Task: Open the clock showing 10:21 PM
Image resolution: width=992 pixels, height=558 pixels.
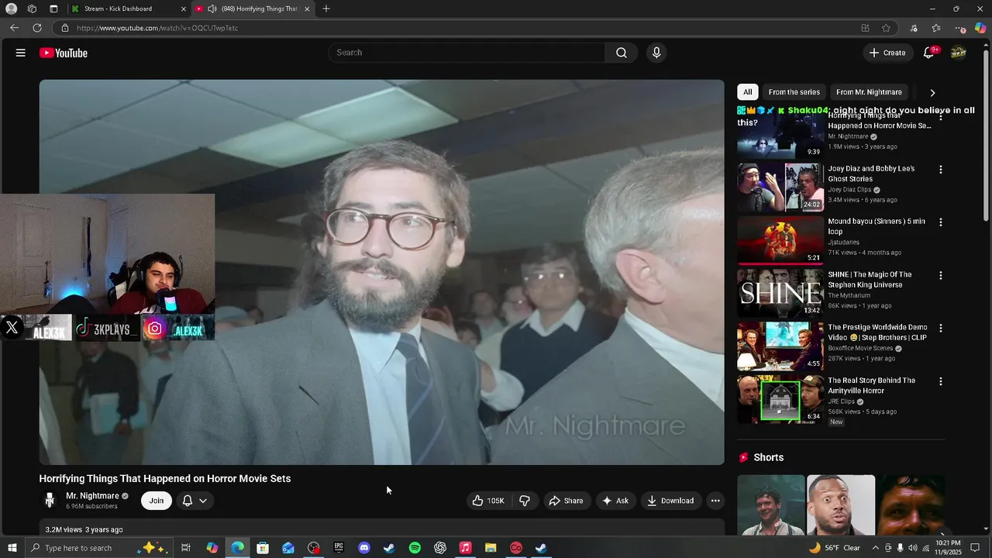Action: [x=949, y=548]
